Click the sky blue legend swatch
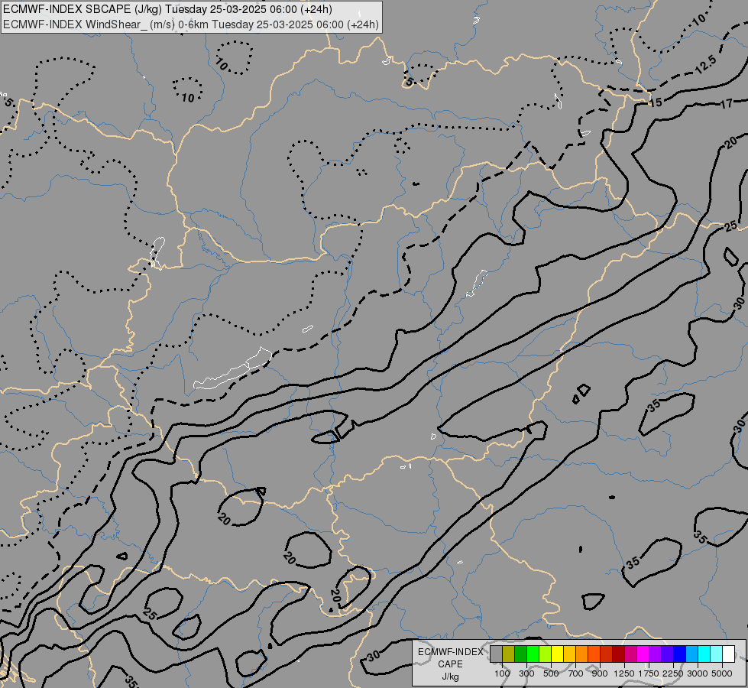Screen dimensions: 748x688 point(692,654)
